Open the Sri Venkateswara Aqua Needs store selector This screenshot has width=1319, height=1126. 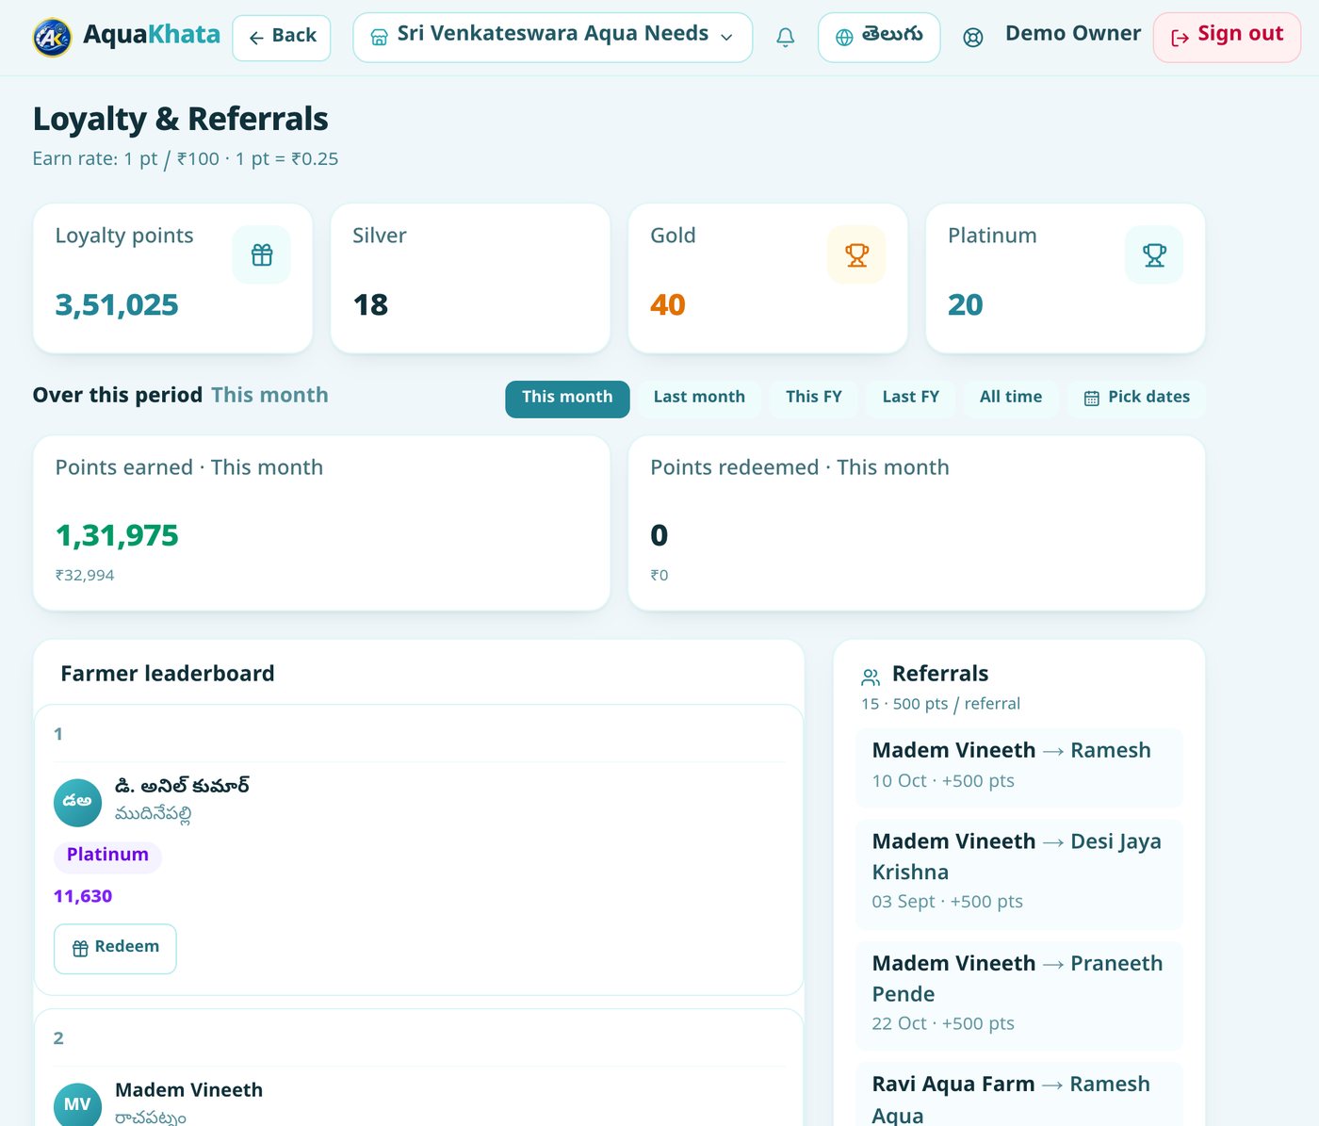(x=552, y=38)
